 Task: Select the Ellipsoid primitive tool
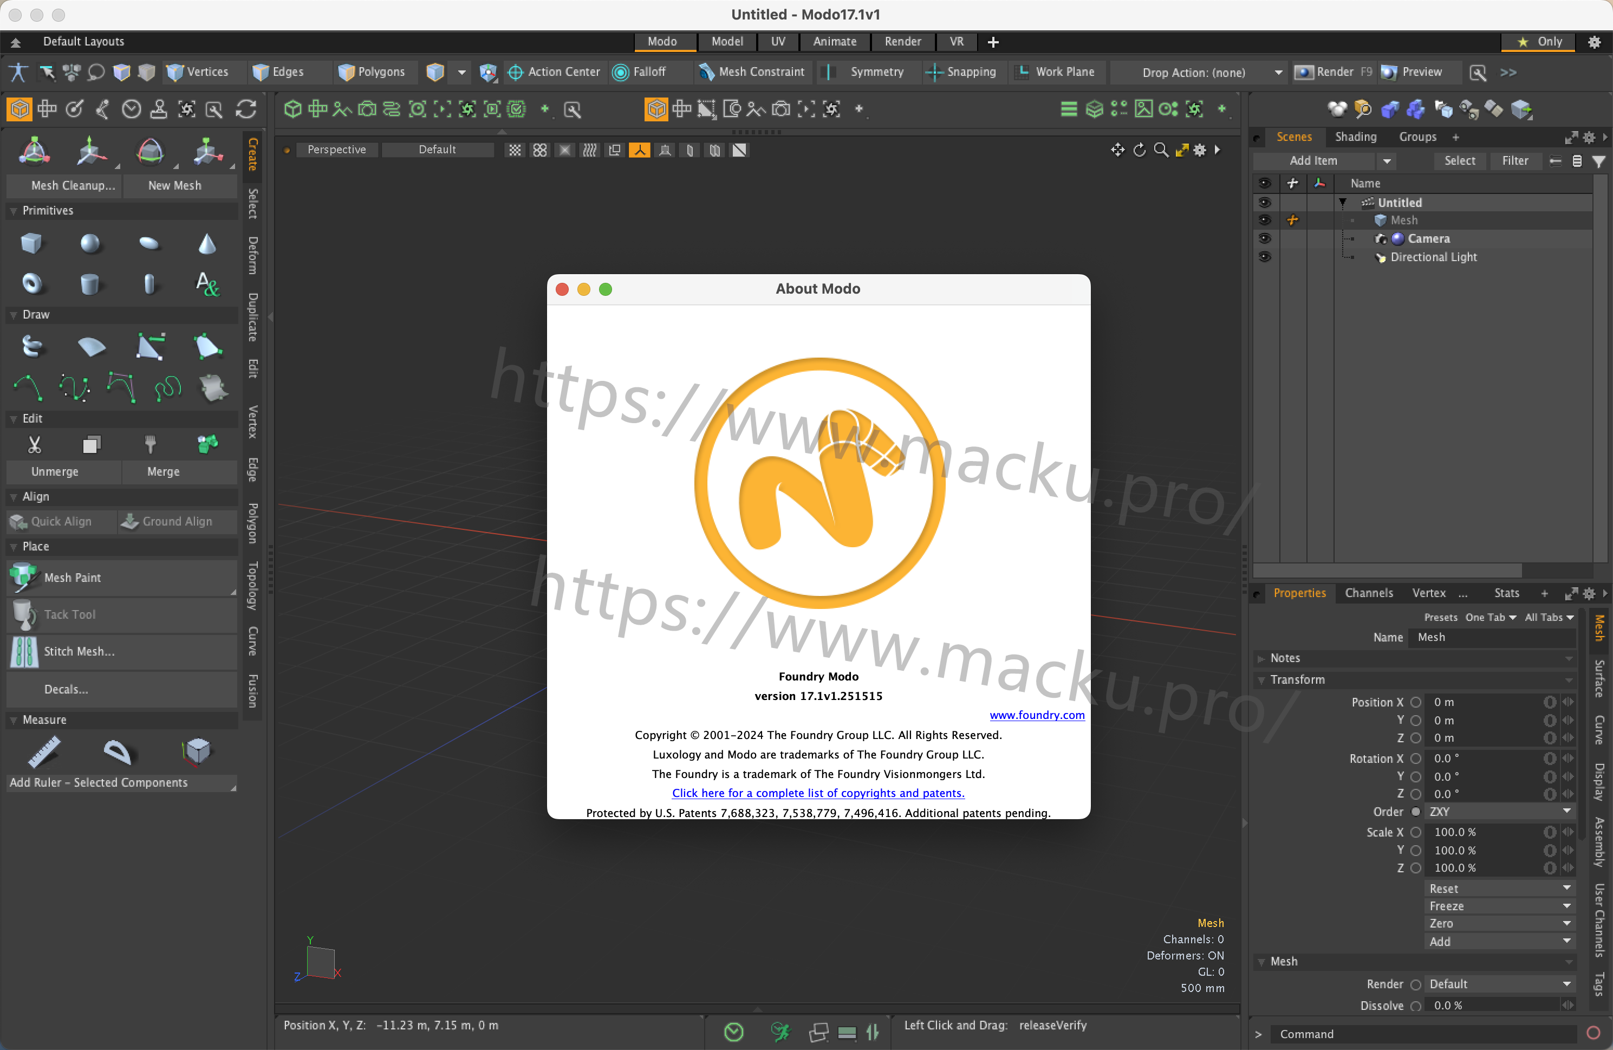[x=149, y=243]
